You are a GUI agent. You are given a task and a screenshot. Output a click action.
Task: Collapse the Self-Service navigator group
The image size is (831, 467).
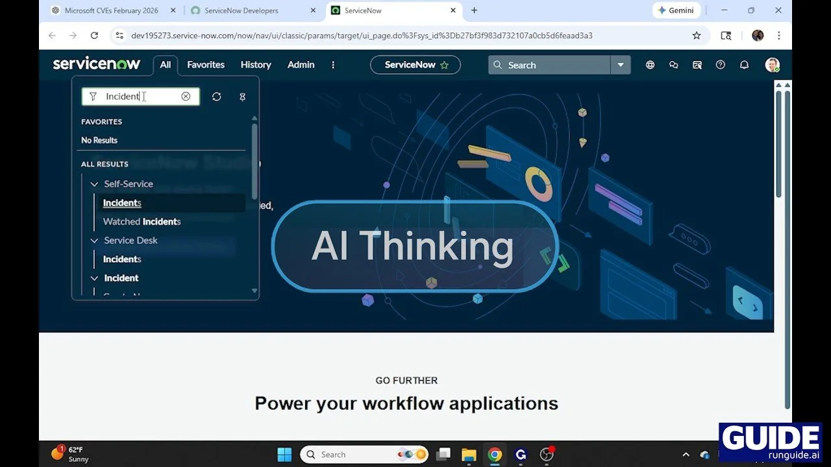point(94,184)
